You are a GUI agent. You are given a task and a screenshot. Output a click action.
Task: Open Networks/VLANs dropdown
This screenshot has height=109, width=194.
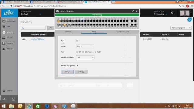tap(85, 57)
